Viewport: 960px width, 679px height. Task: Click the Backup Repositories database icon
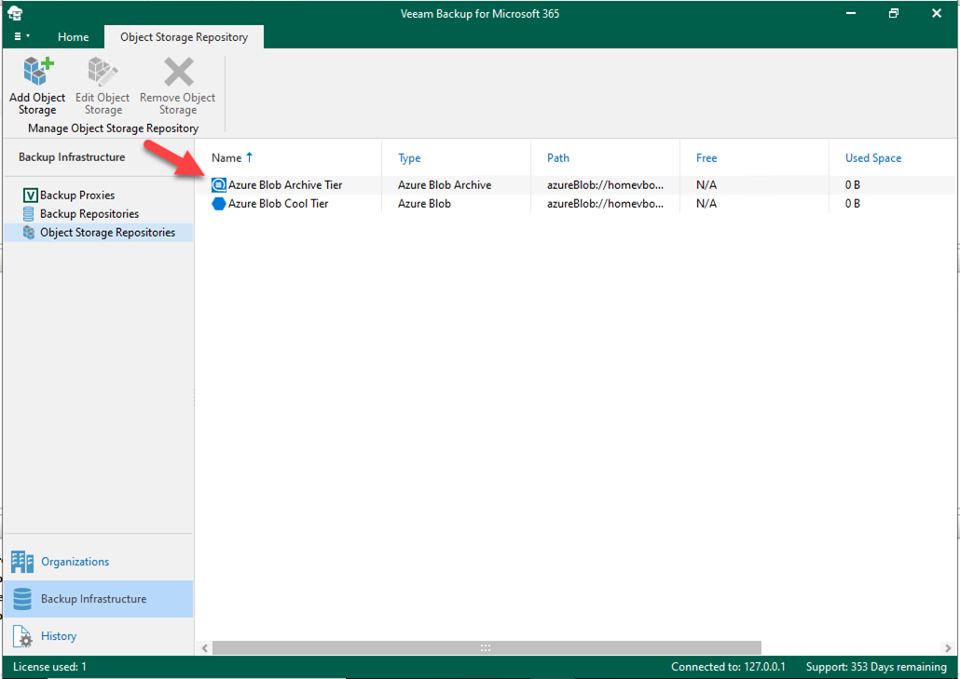pyautogui.click(x=28, y=213)
